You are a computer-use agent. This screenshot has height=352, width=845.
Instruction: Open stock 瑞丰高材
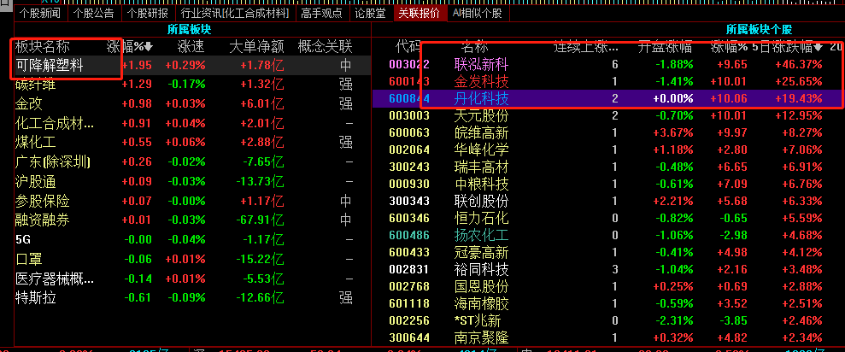coord(481,167)
